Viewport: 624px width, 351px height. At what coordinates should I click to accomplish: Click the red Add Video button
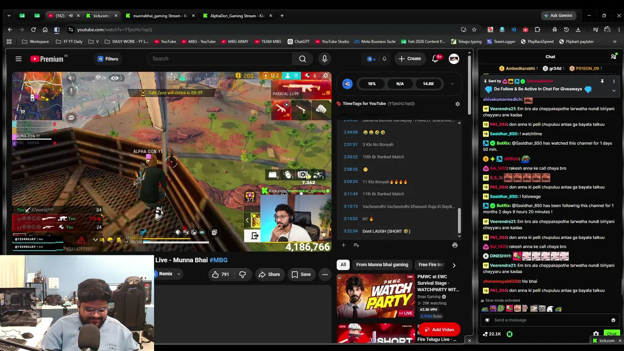point(439,330)
